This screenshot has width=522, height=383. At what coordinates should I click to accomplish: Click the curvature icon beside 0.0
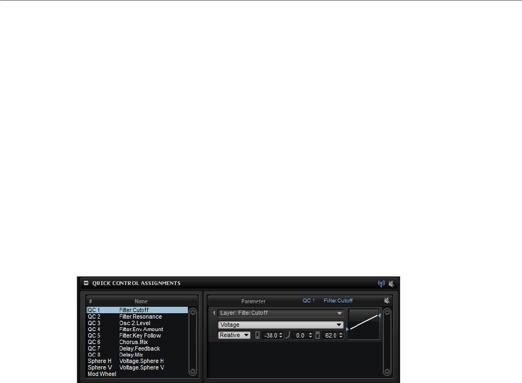(288, 335)
